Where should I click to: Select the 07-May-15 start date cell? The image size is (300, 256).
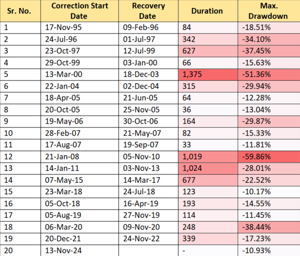click(79, 180)
